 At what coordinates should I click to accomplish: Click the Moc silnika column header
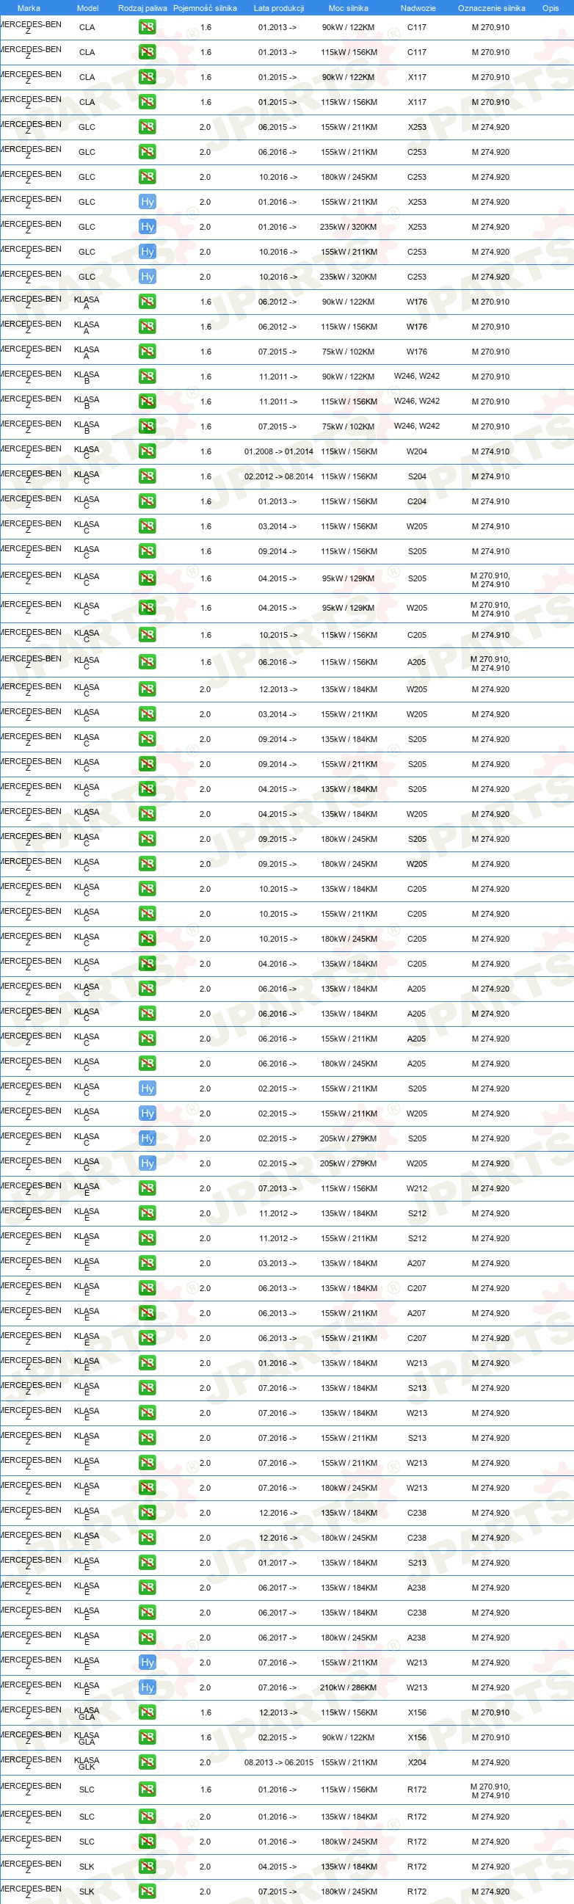(x=348, y=8)
